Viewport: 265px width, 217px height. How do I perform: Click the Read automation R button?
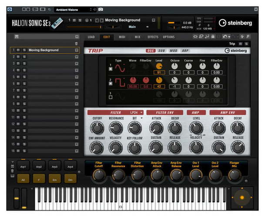tap(24, 9)
